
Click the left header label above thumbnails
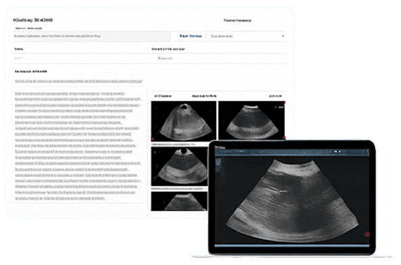[162, 95]
